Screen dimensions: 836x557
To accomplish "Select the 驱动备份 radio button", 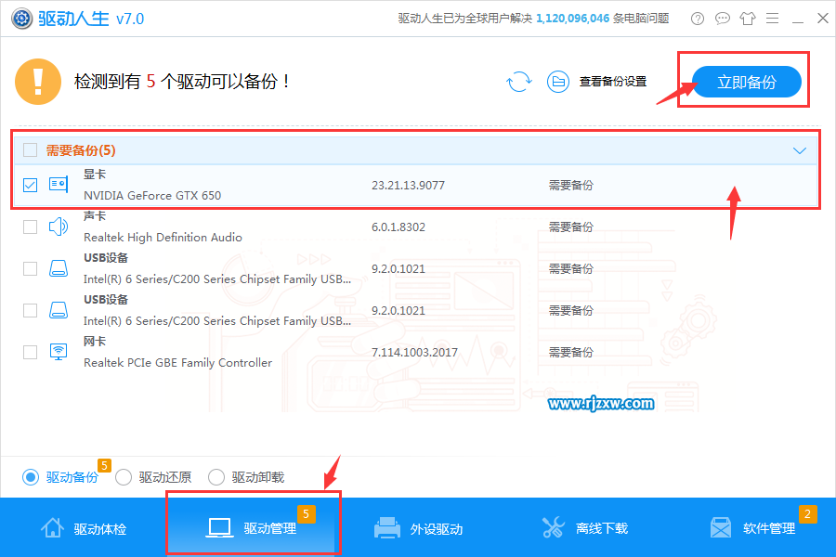I will pyautogui.click(x=31, y=477).
